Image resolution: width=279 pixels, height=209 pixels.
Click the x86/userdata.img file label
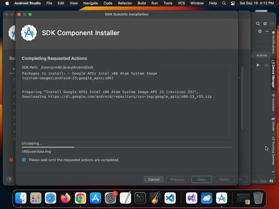click(x=36, y=151)
